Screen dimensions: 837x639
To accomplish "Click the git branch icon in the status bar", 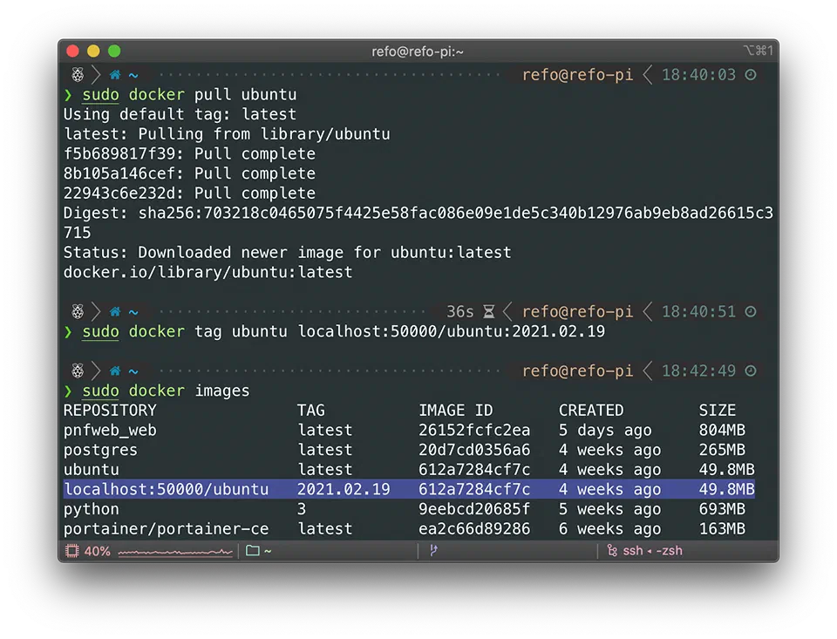I will point(433,550).
